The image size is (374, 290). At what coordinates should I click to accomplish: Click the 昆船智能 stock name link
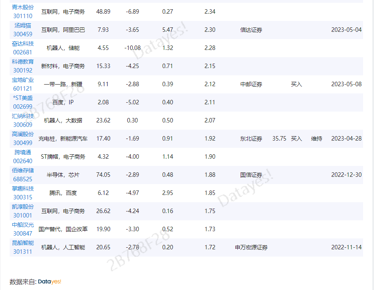(x=23, y=243)
